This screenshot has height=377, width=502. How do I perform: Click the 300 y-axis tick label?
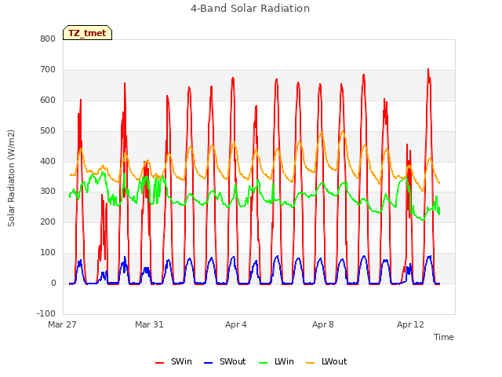pyautogui.click(x=48, y=192)
